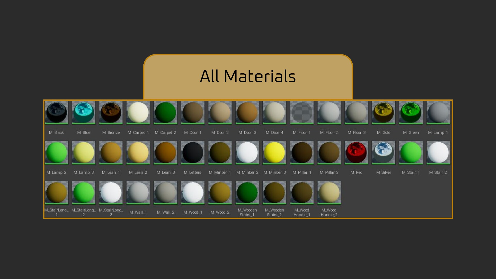Select the M_Stair_2 white material
496x279 pixels.
pyautogui.click(x=438, y=152)
